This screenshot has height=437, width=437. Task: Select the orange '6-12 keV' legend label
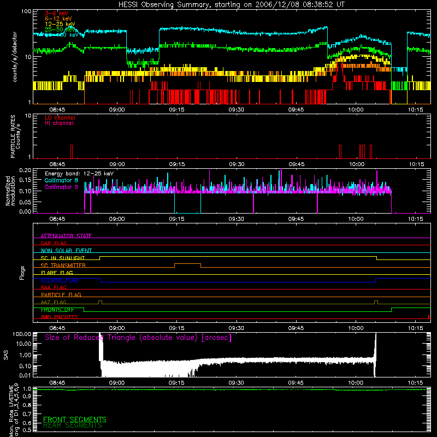click(58, 19)
